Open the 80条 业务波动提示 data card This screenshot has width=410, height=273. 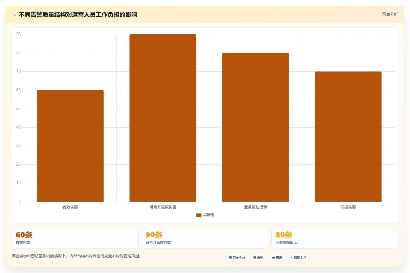click(x=335, y=238)
